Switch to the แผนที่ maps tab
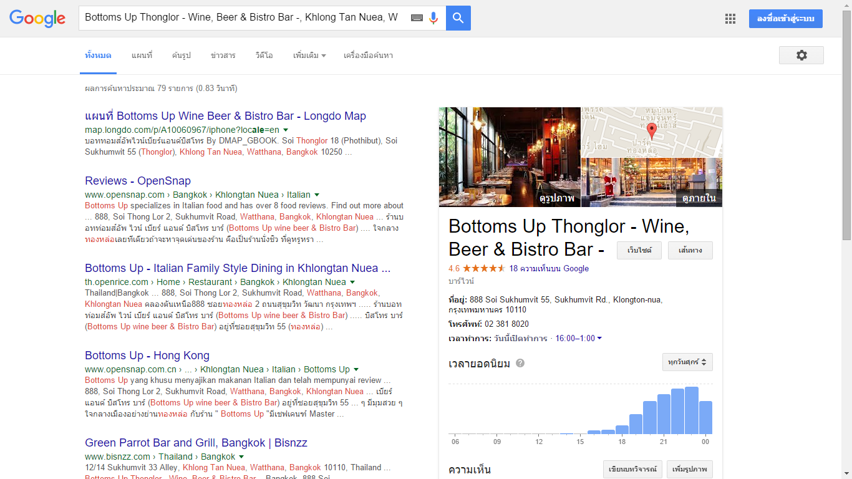The height and width of the screenshot is (479, 852). (142, 56)
